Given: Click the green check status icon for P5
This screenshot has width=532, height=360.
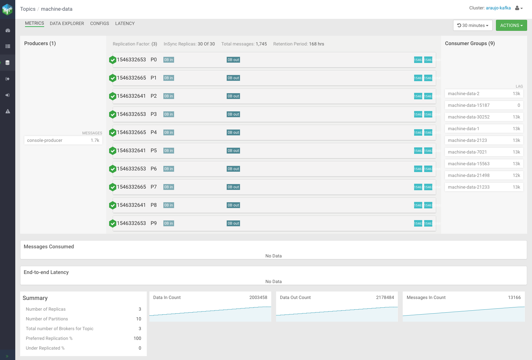Looking at the screenshot, I should pos(112,151).
